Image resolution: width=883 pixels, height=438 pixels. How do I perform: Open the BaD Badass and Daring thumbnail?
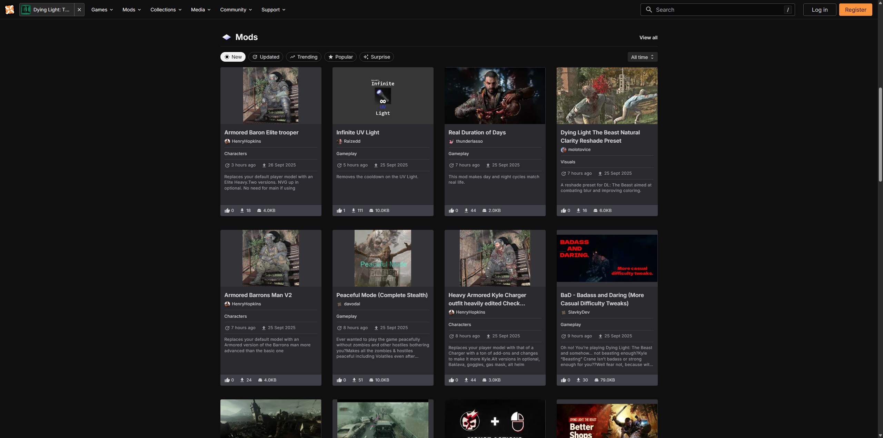coord(607,258)
